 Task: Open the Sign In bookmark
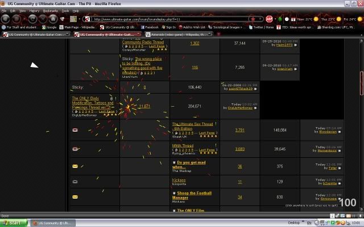[x=169, y=27]
